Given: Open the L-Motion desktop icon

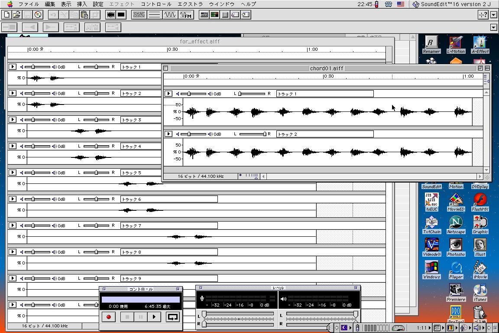Looking at the screenshot, I should (456, 44).
